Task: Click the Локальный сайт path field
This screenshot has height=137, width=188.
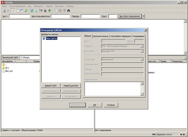Action: (30, 57)
